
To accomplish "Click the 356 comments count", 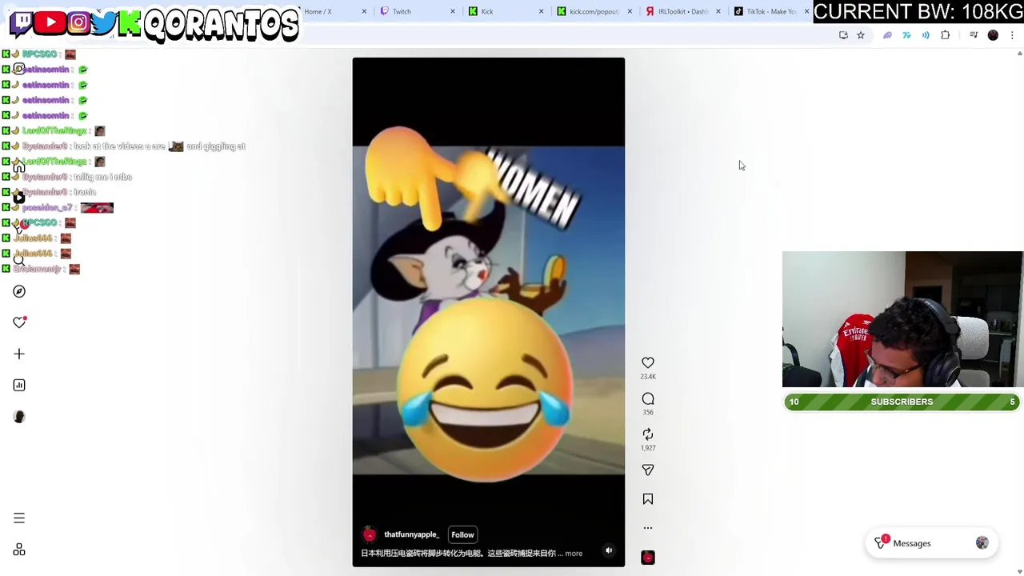I will [x=648, y=413].
